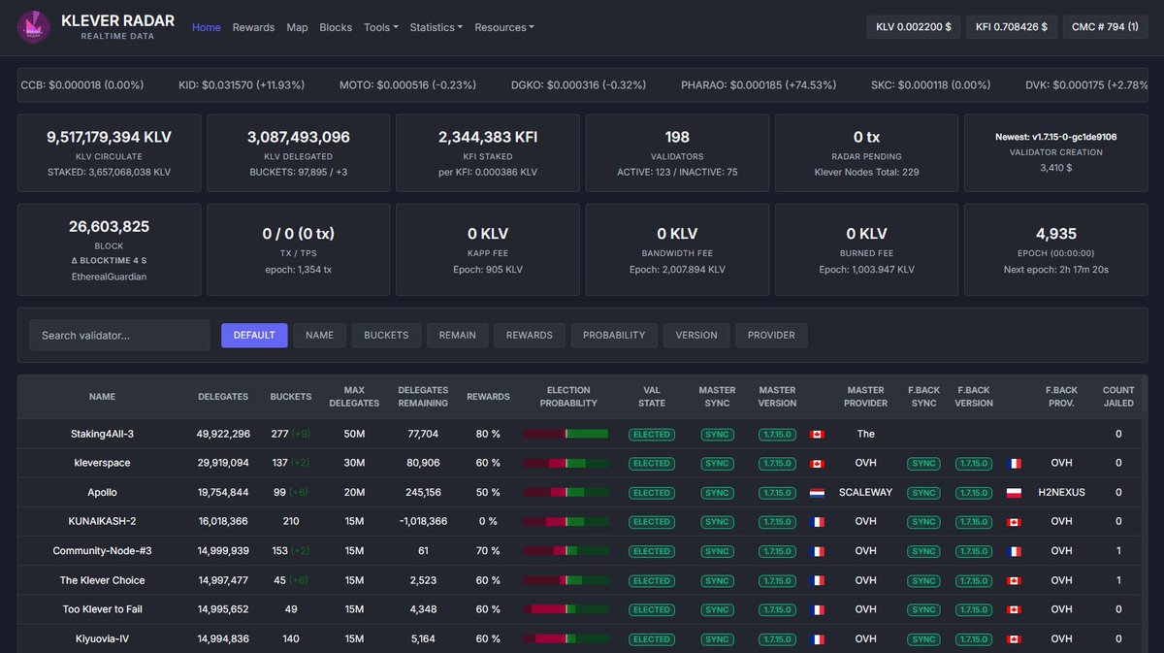This screenshot has width=1164, height=653.
Task: Click the France flag in The Klever Choice row
Action: (x=817, y=580)
